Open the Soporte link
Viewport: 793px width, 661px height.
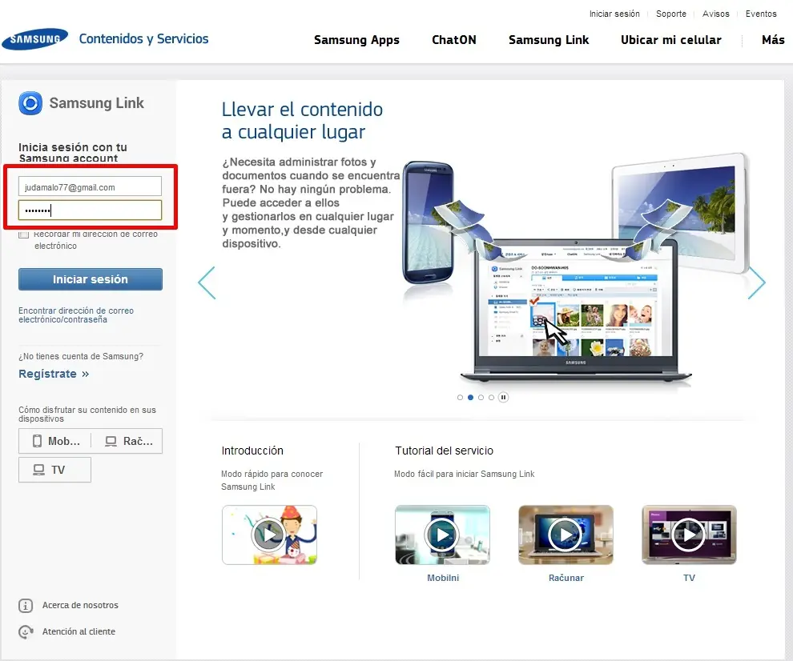[671, 14]
